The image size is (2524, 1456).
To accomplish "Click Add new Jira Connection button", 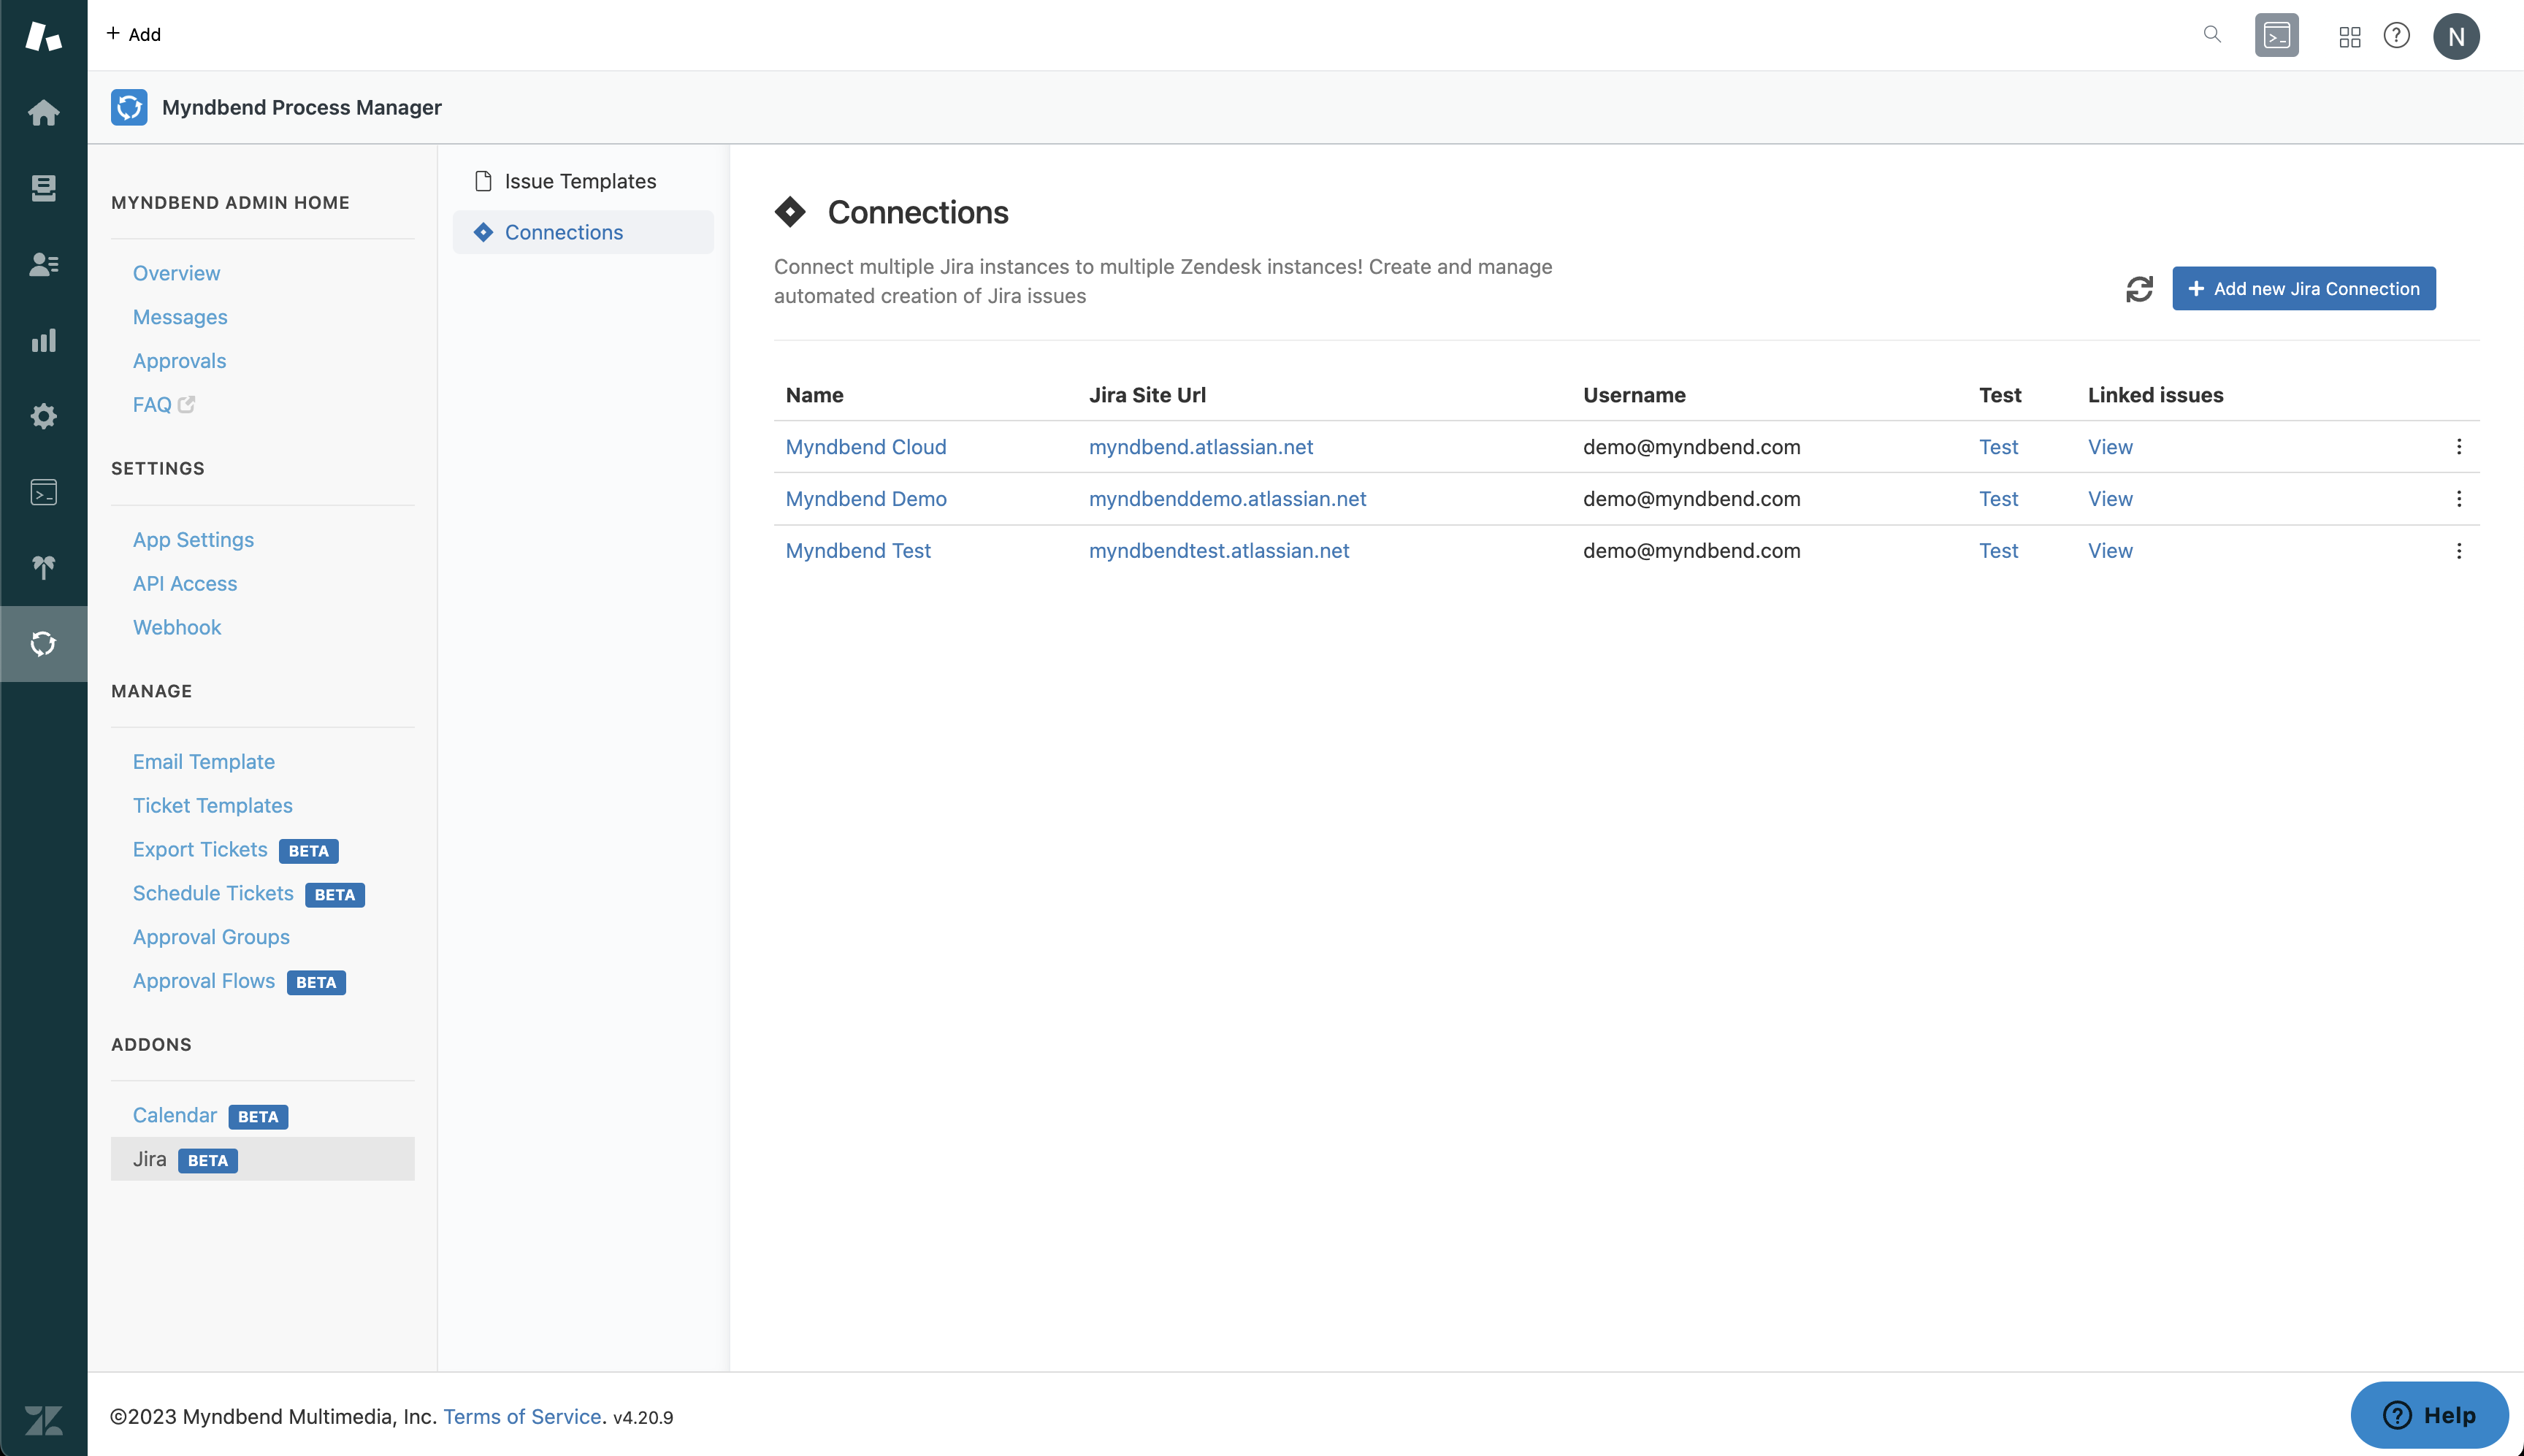I will click(x=2306, y=288).
